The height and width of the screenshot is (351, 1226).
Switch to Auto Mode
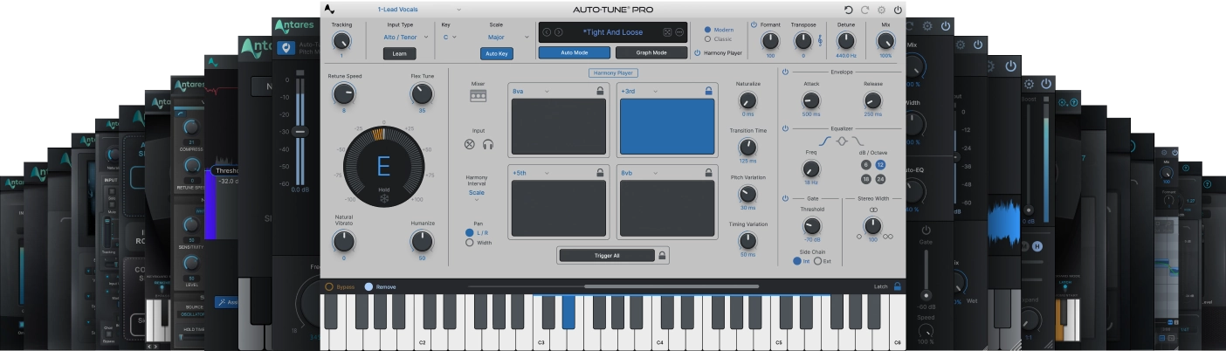(x=574, y=52)
